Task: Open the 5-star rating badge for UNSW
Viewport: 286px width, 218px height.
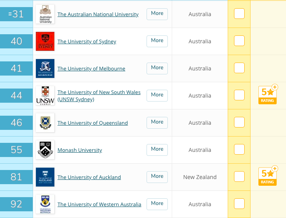Action: pos(268,94)
